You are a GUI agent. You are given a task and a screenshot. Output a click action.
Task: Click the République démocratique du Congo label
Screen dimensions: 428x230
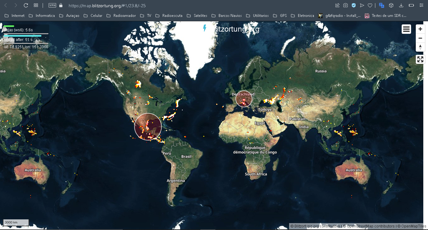point(255,150)
